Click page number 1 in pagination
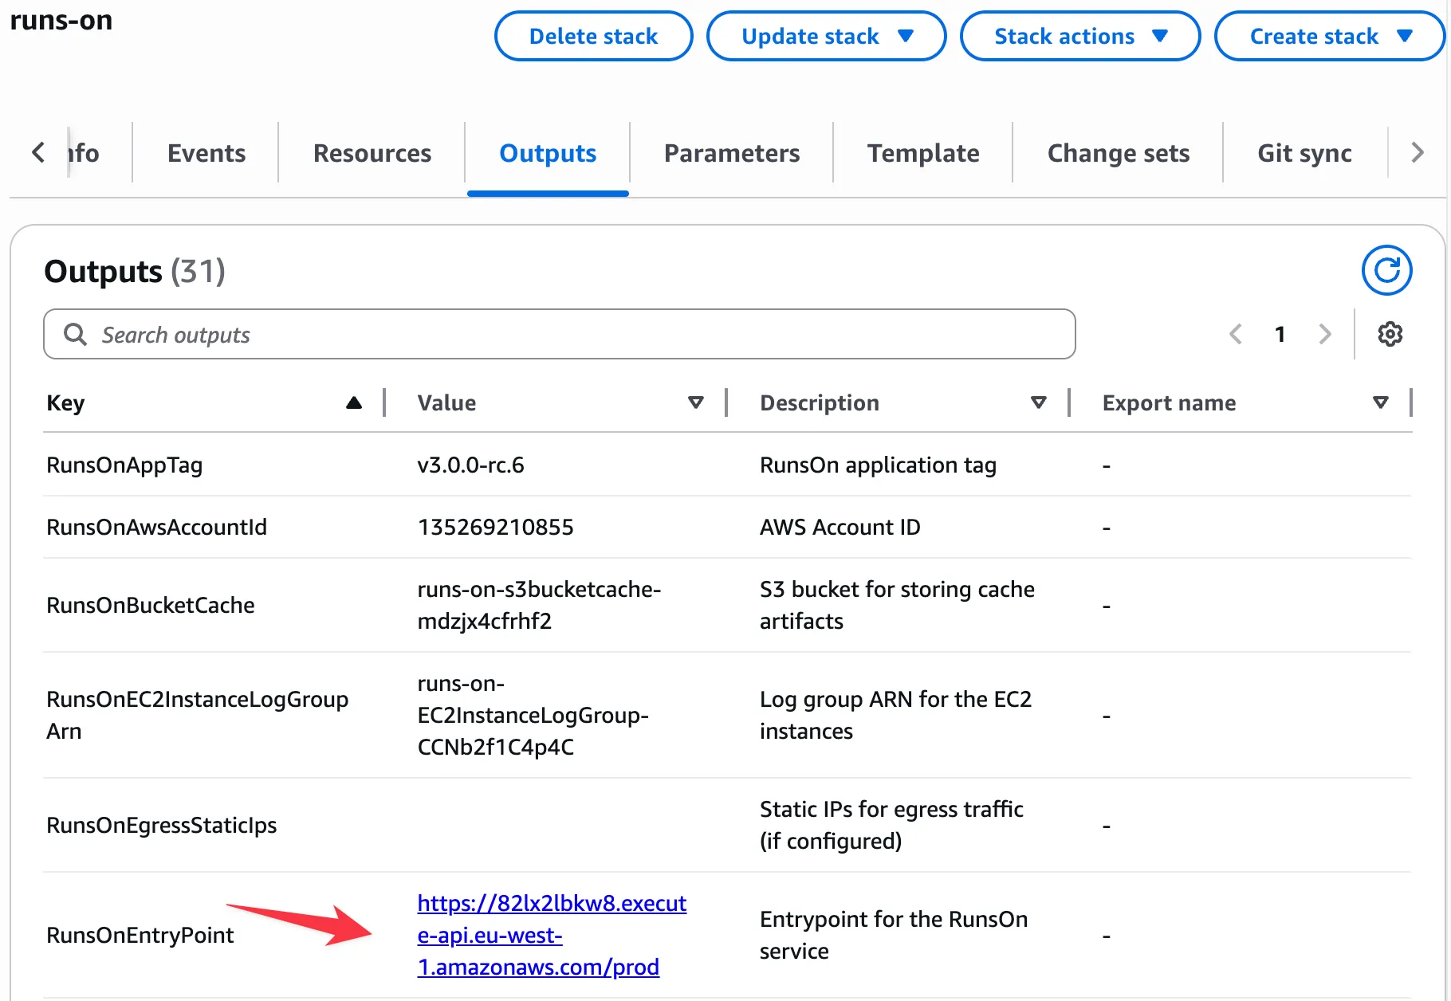This screenshot has height=1001, width=1451. (x=1280, y=334)
